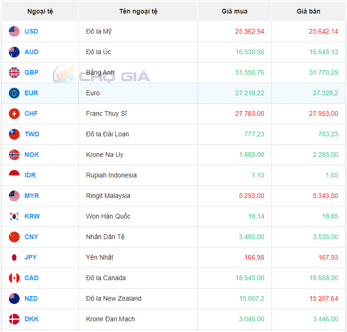This screenshot has height=332, width=347.
Task: Click the 'Tên ngoại tệ' column header
Action: tap(138, 11)
